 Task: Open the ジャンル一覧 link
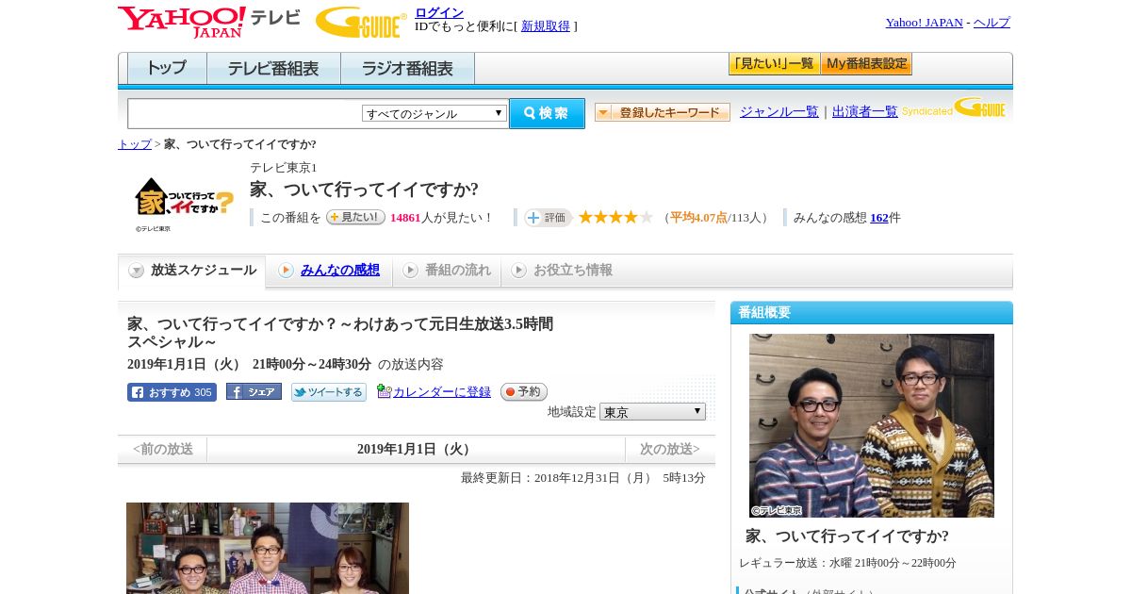coord(779,112)
